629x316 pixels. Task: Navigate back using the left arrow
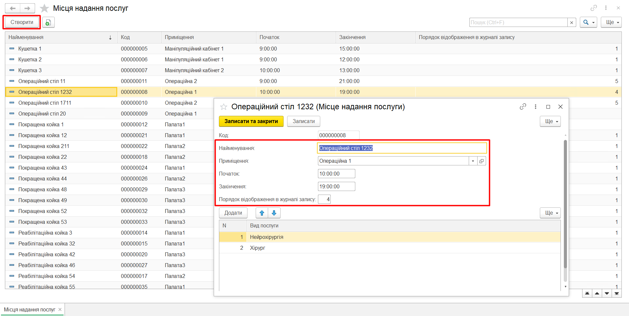(13, 8)
